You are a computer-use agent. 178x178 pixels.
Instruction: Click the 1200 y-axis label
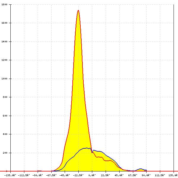pyautogui.click(x=4, y=60)
